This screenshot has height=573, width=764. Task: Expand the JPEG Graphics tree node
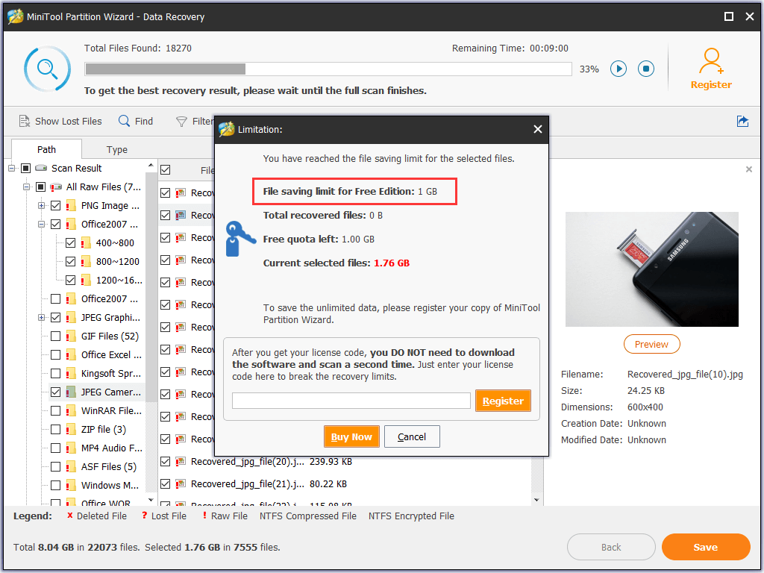point(43,317)
